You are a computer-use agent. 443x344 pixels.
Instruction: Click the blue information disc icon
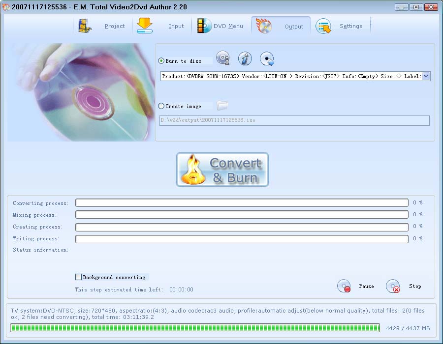245,58
